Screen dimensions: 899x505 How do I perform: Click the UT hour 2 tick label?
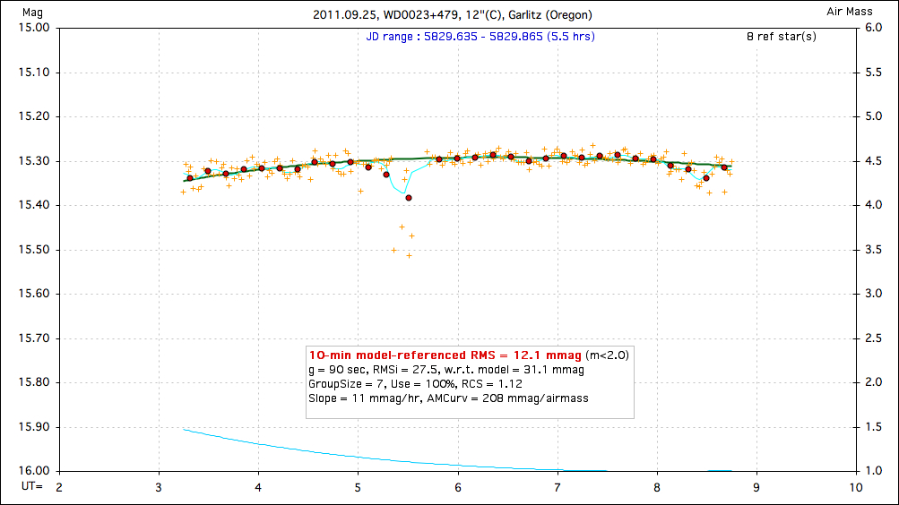pyautogui.click(x=59, y=488)
